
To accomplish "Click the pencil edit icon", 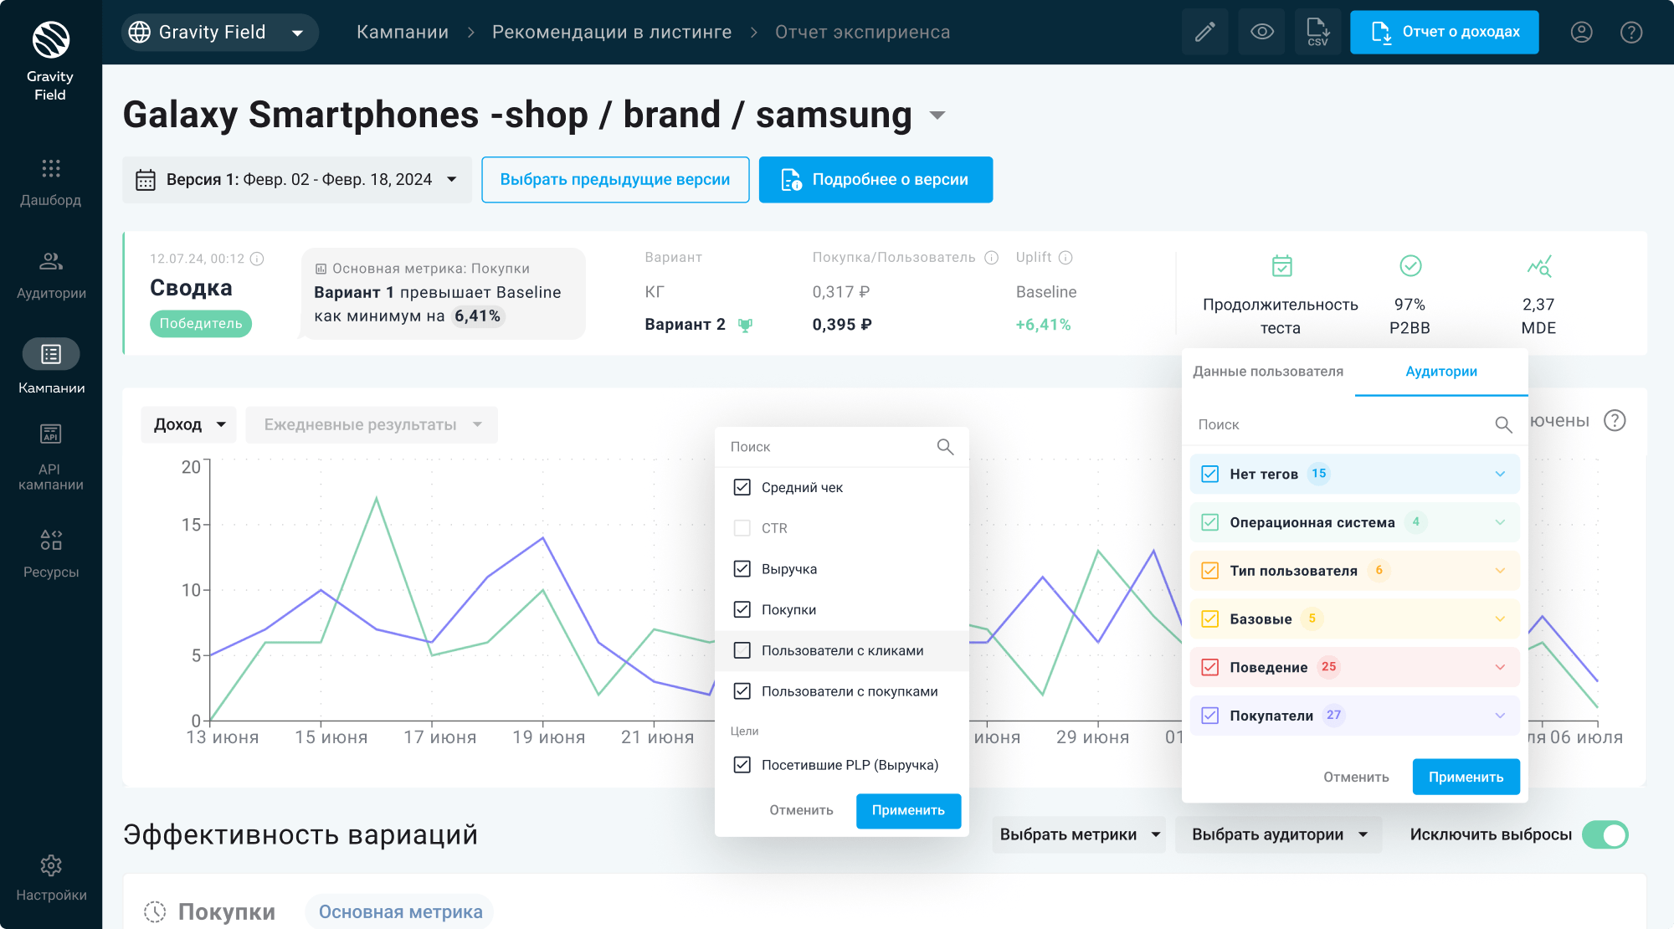I will 1204,33.
